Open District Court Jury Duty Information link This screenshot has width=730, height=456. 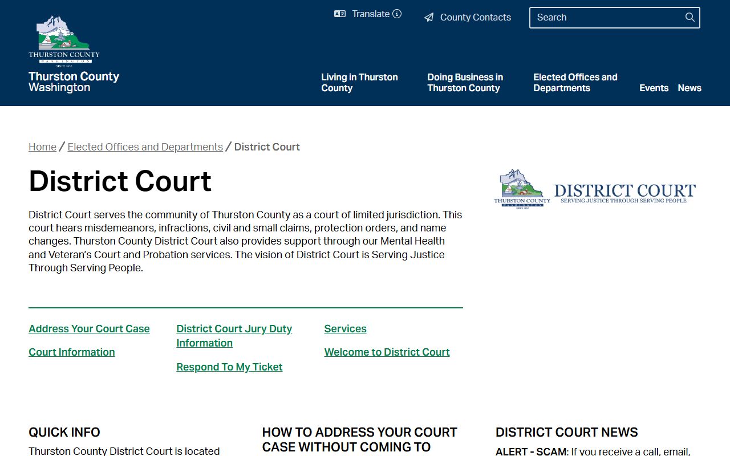[234, 336]
